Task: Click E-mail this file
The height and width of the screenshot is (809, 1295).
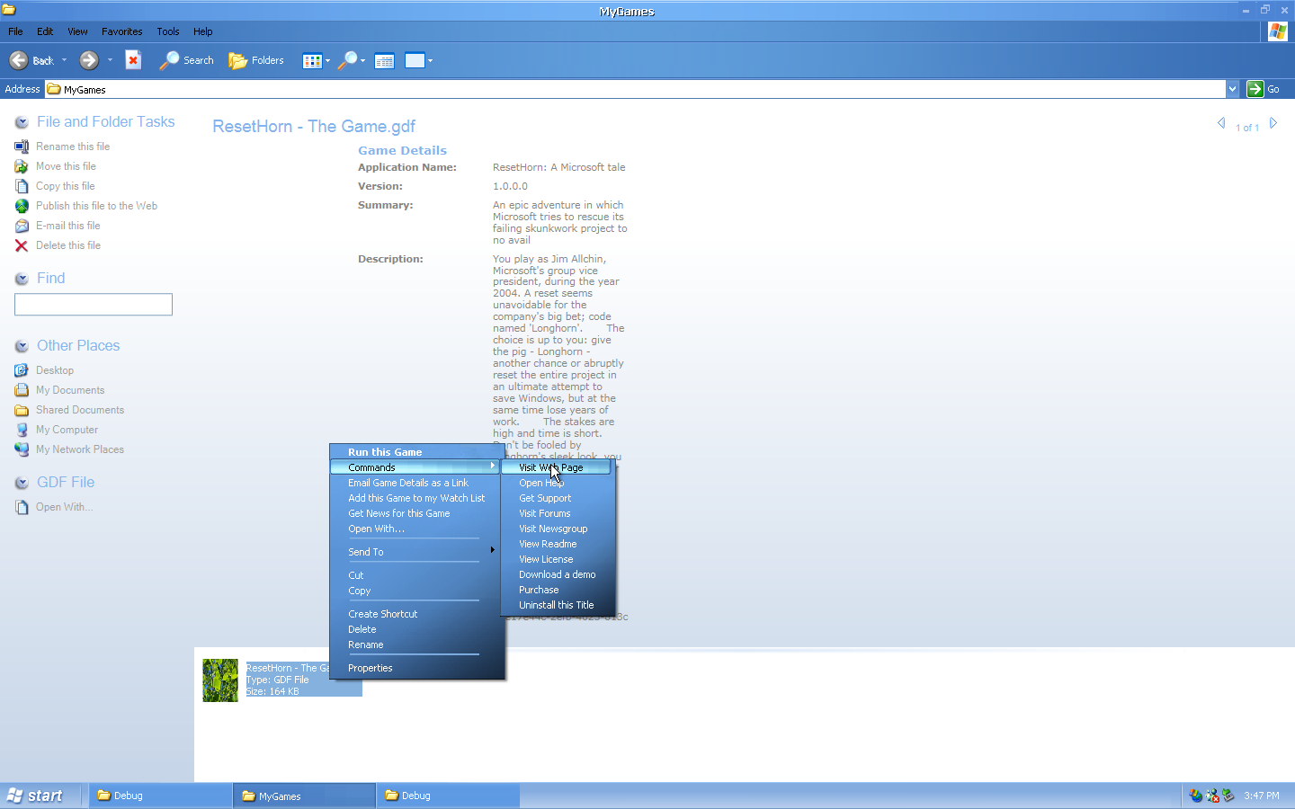Action: [68, 226]
